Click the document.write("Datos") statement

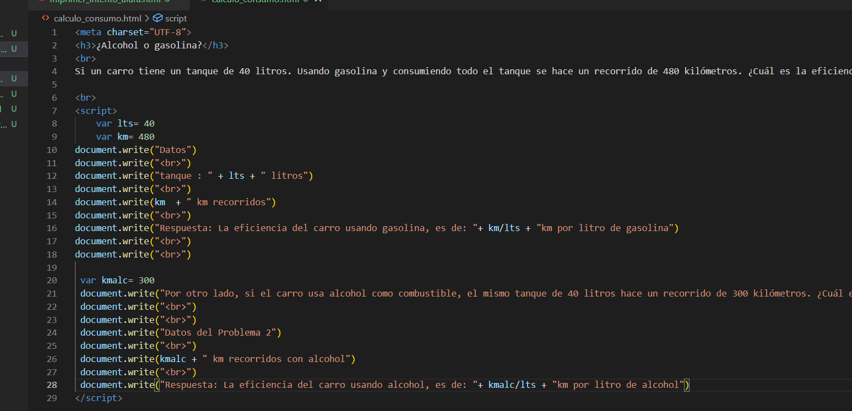pyautogui.click(x=135, y=150)
